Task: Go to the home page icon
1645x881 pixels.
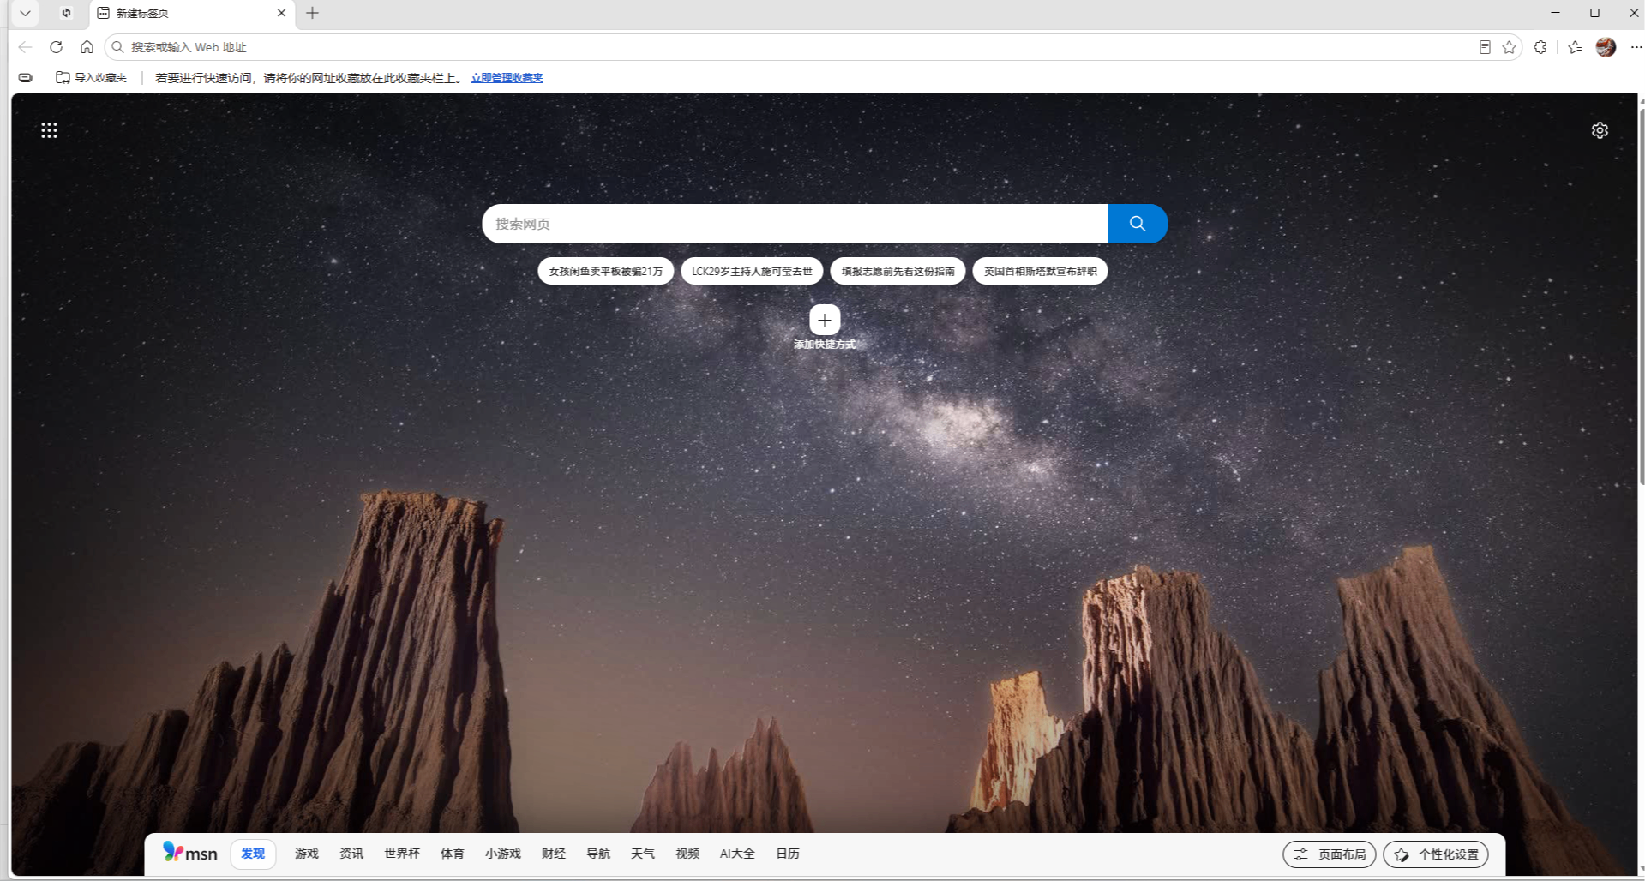Action: point(87,47)
